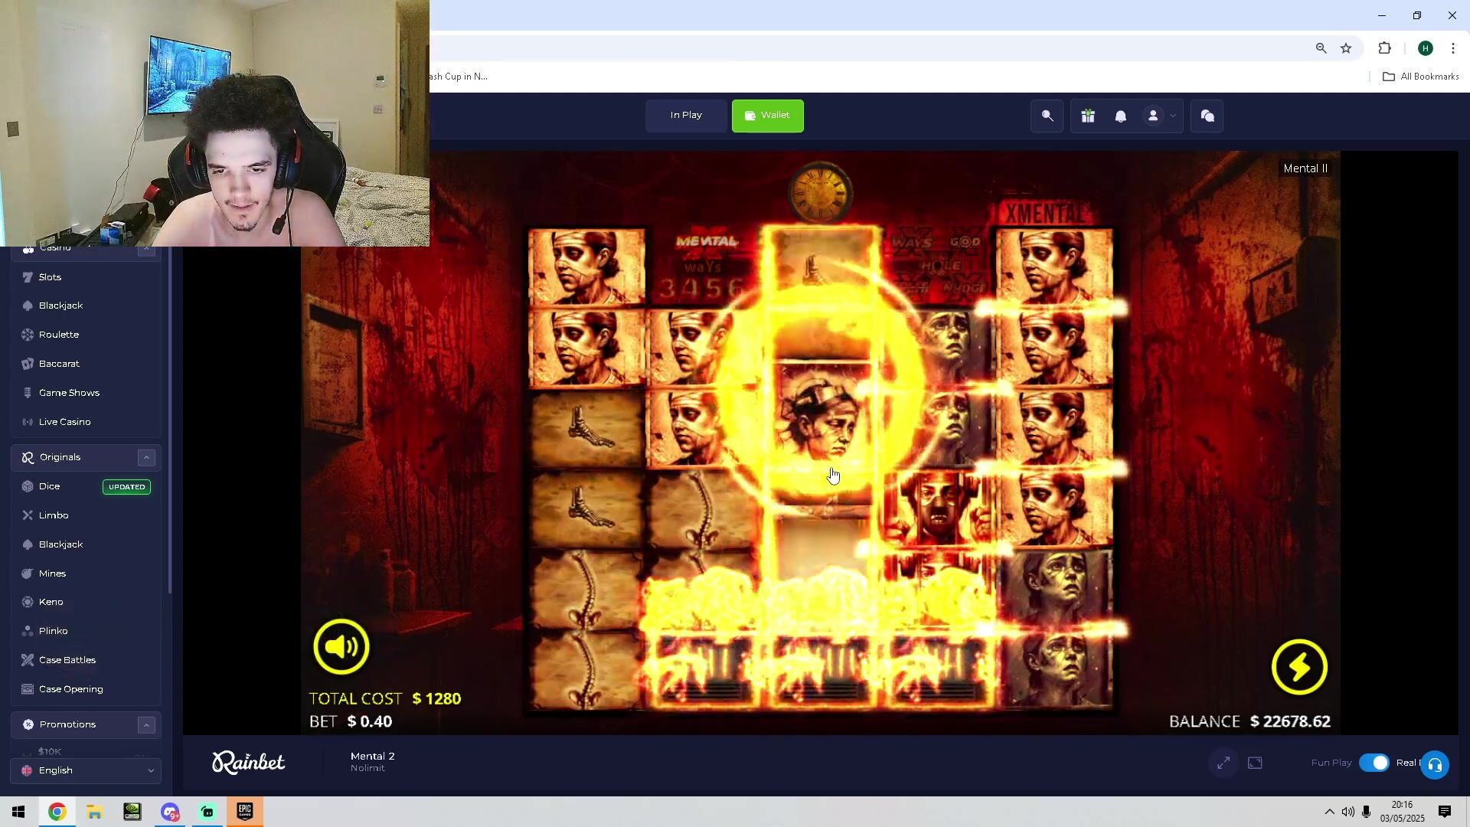
Task: Click the In Play button
Action: point(686,116)
